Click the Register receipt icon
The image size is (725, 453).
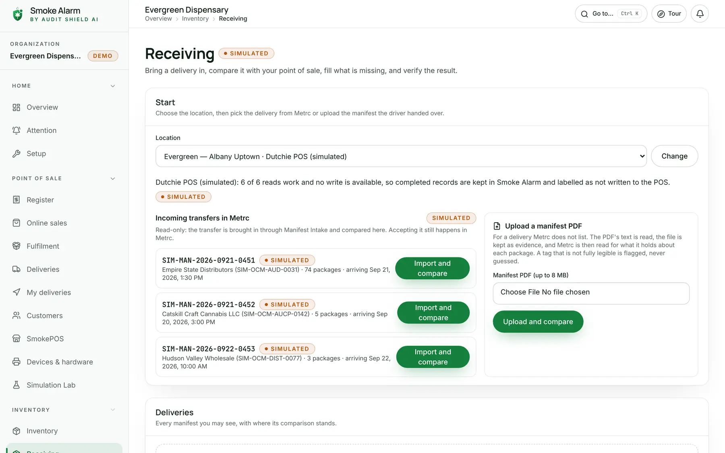(x=16, y=200)
